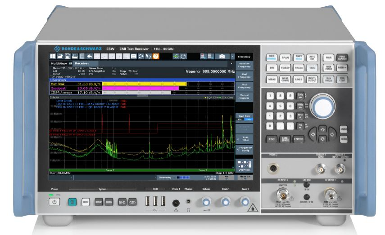Tap the Manual Stepsize softkey
385x235 pixels.
pos(244,97)
